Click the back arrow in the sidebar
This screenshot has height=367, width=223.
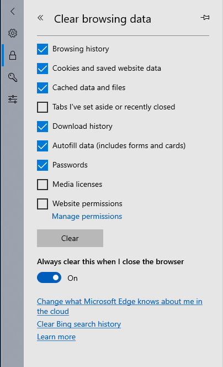[x=13, y=11]
